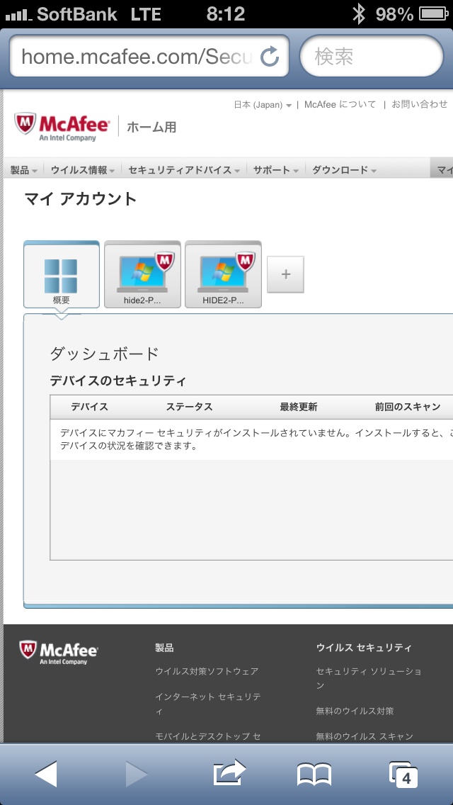This screenshot has height=805, width=453.
Task: Select the 概要 overview grid icon tab
Action: 62,274
